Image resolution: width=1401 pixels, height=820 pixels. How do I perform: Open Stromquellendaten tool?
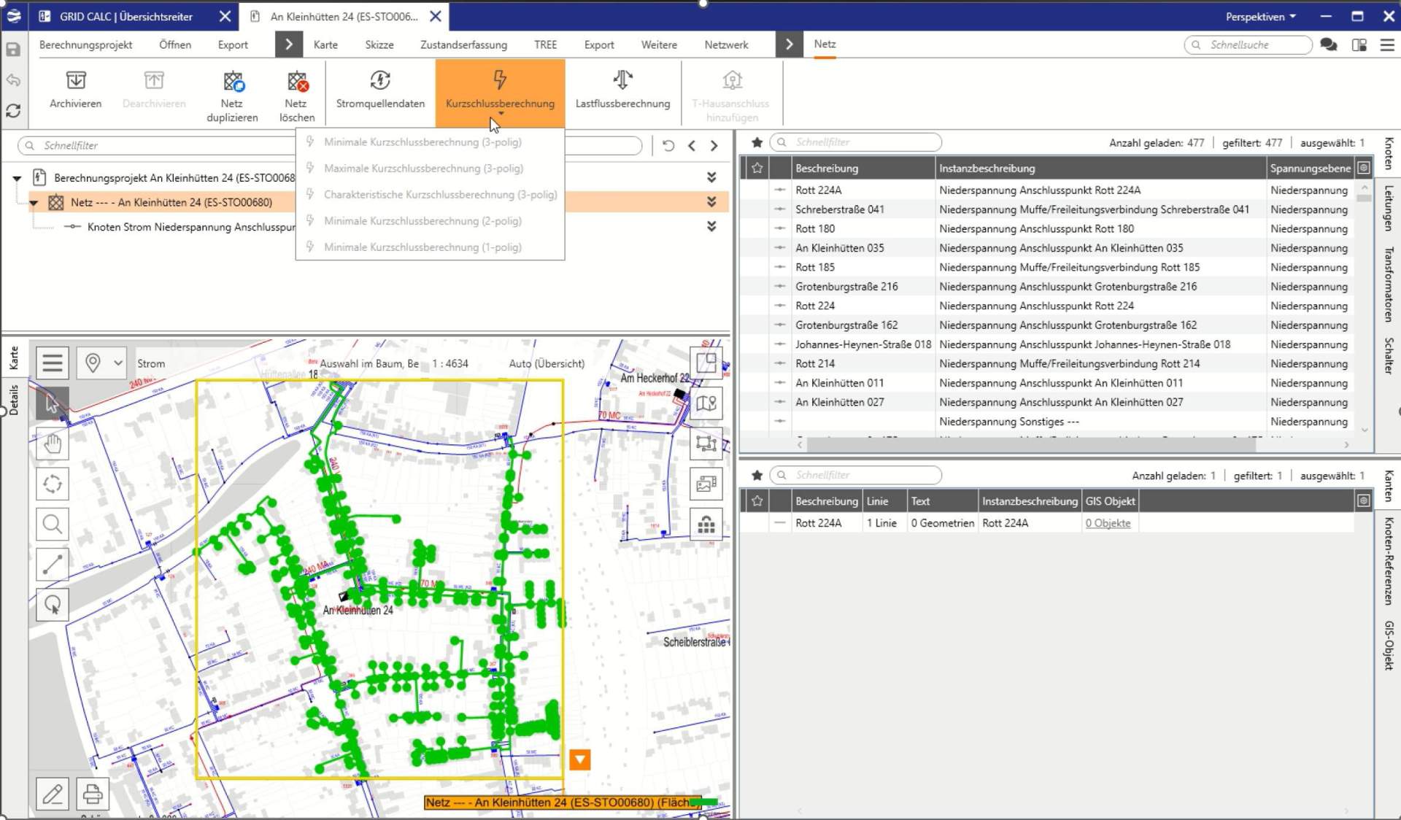(380, 80)
